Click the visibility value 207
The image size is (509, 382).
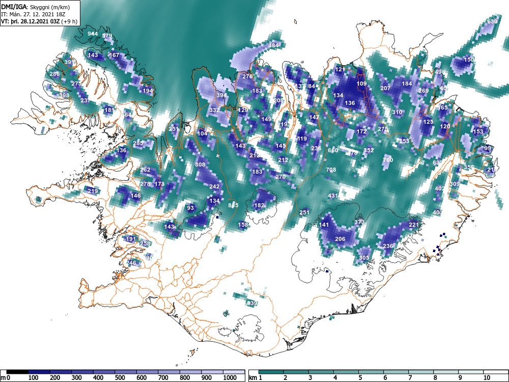pos(385,88)
